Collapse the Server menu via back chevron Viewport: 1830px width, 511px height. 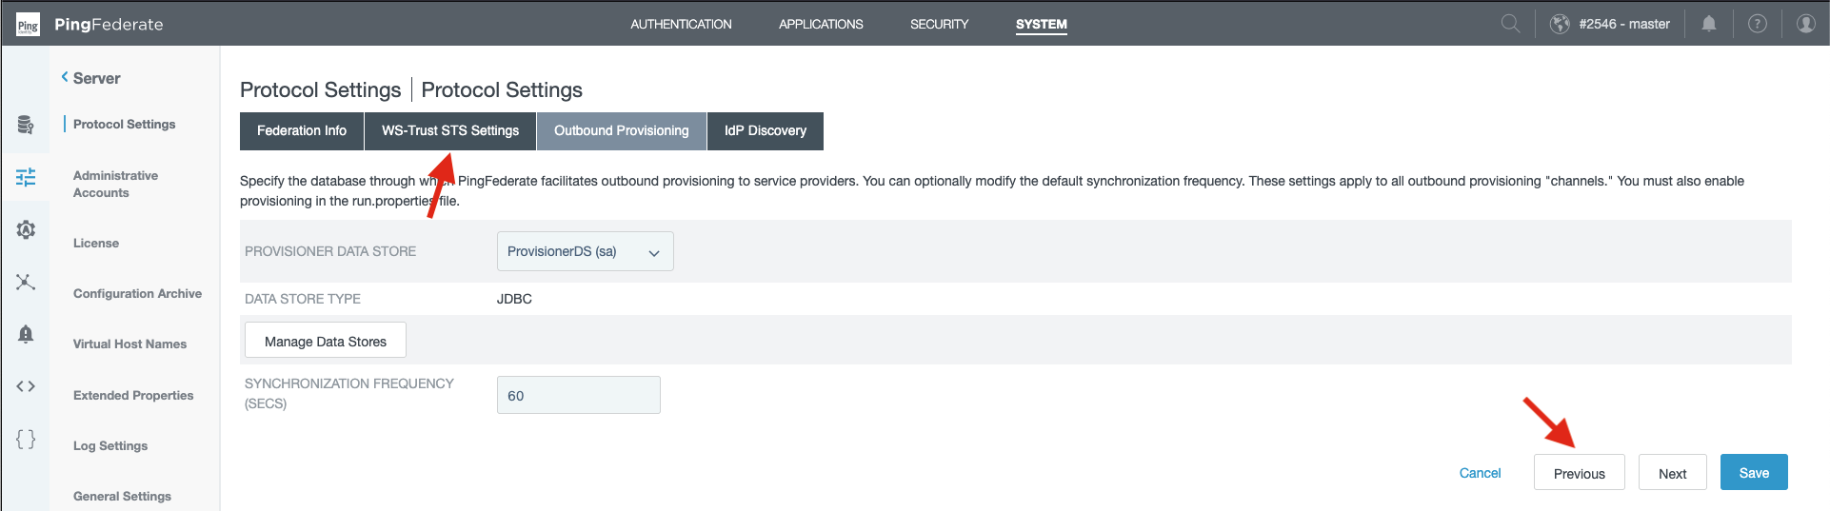pos(65,77)
